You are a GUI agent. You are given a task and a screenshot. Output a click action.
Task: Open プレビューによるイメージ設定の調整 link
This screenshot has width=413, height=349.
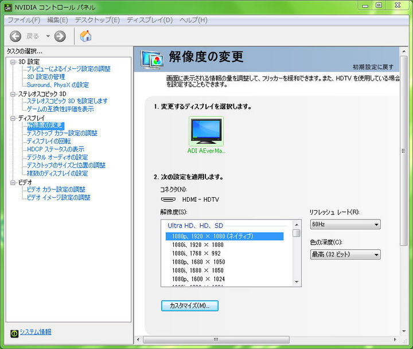[x=68, y=69]
